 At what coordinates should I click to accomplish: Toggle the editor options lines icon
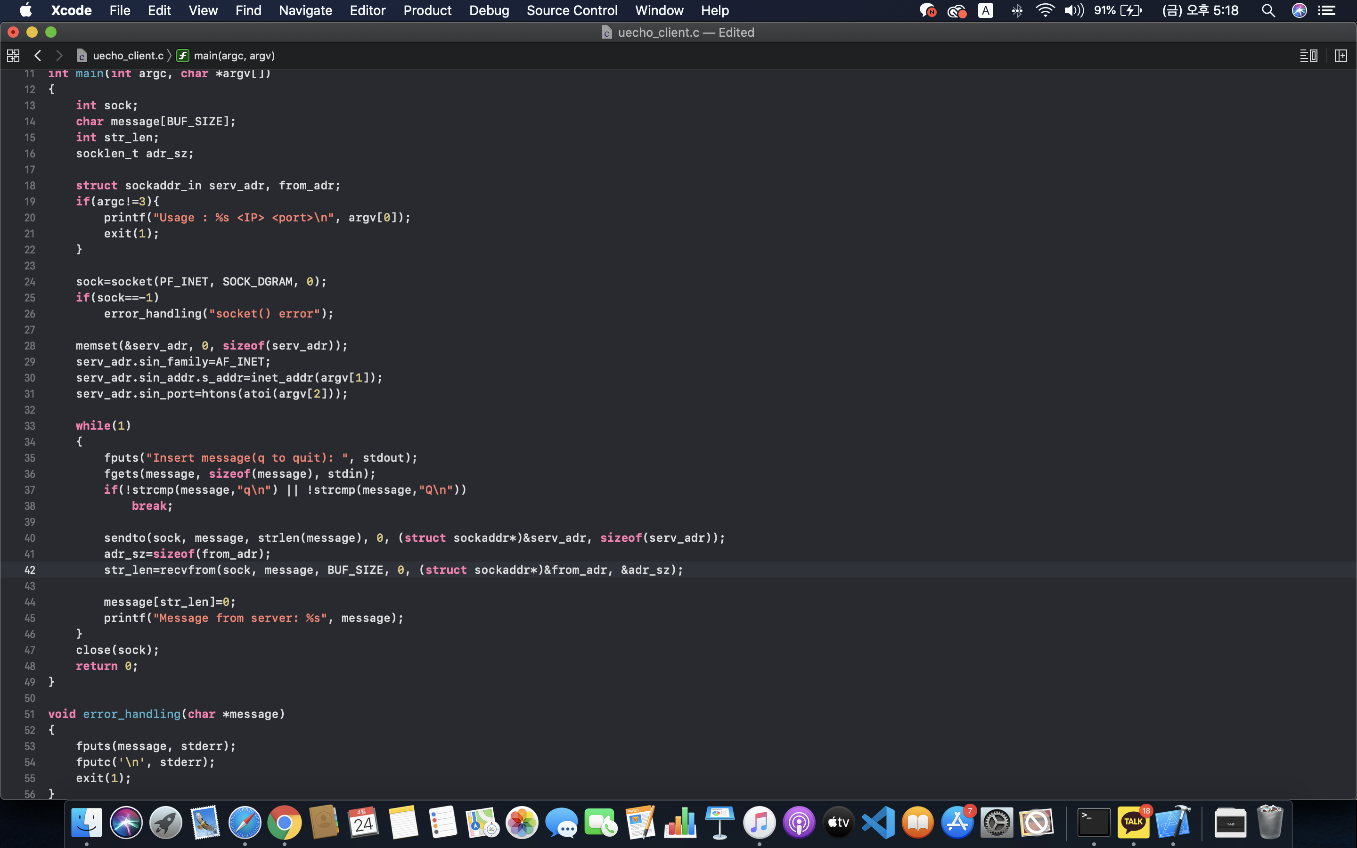[x=1308, y=56]
